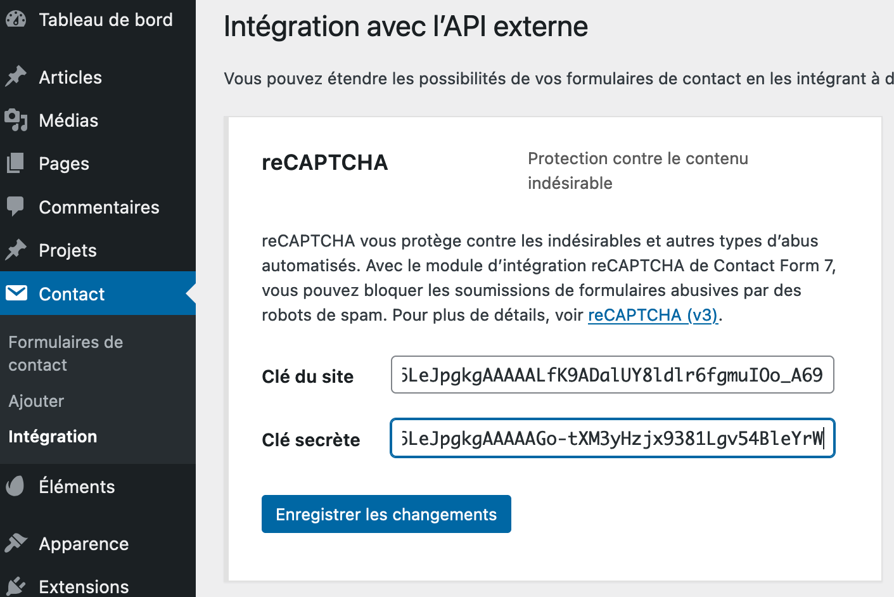
Task: Select Ajouter in the Contact submenu
Action: [36, 401]
